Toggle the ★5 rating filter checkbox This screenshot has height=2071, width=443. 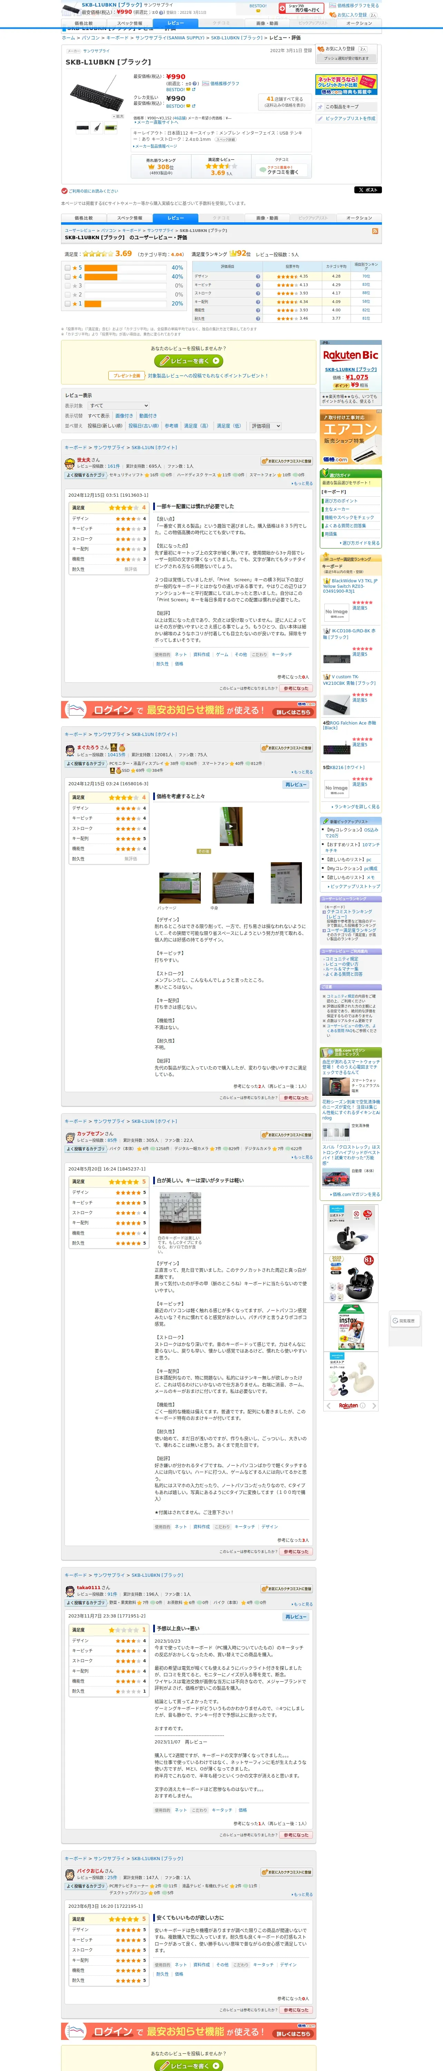(68, 268)
